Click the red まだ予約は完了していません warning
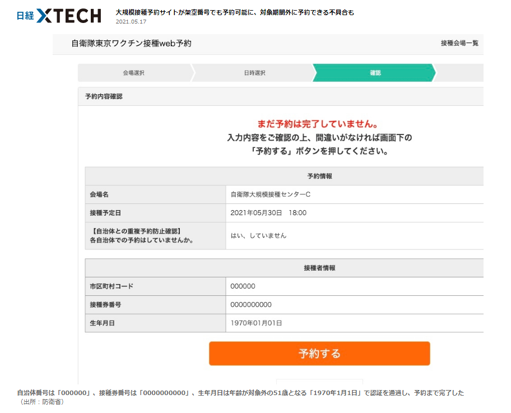 click(318, 124)
